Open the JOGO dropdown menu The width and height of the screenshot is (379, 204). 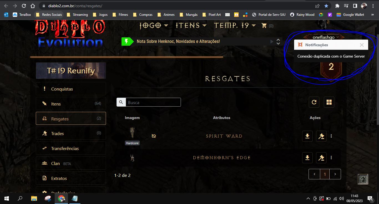pos(154,25)
